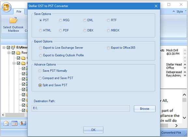The width and height of the screenshot is (188, 137).
Task: Click the Mock Drill @3:30 PM subject
Action: click(x=173, y=52)
